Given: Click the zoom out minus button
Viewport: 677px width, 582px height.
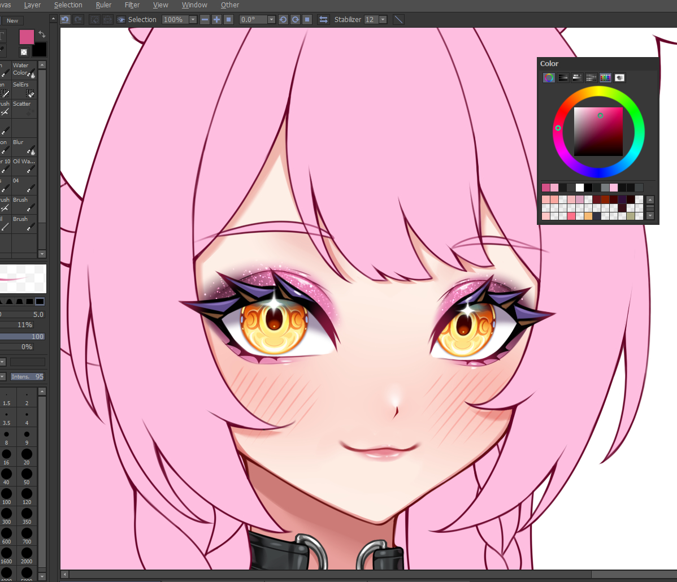Looking at the screenshot, I should 205,20.
